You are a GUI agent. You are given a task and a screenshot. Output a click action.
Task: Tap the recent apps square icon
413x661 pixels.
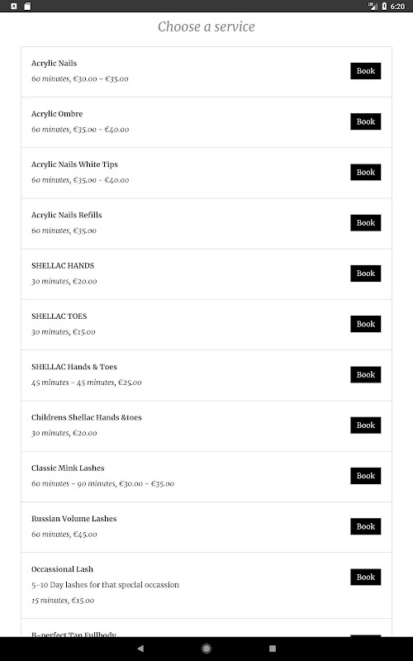(273, 649)
